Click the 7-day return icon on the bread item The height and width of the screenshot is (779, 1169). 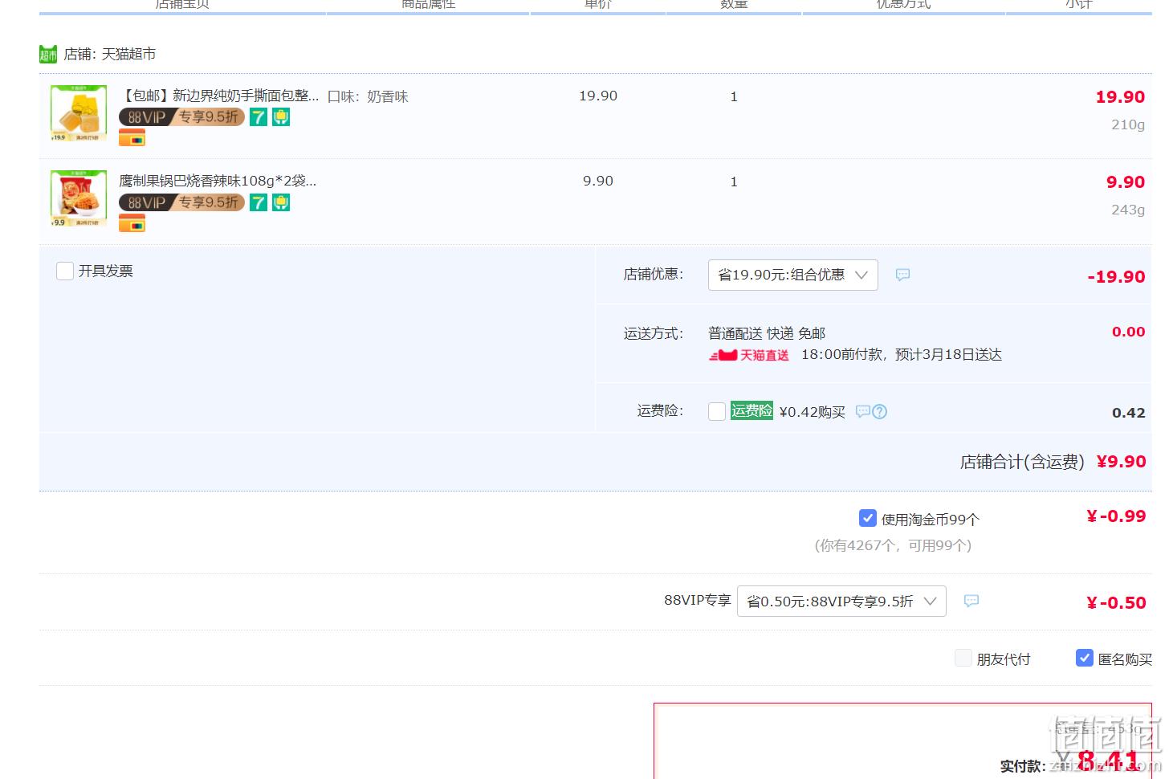[258, 117]
